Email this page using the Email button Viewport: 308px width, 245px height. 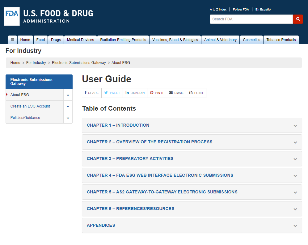176,93
